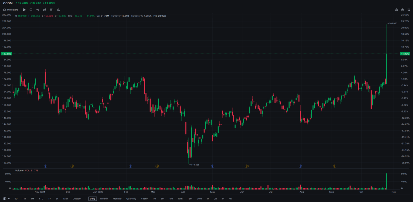The height and width of the screenshot is (202, 413).
Task: Click the tall green volume bar
Action: pos(387,181)
